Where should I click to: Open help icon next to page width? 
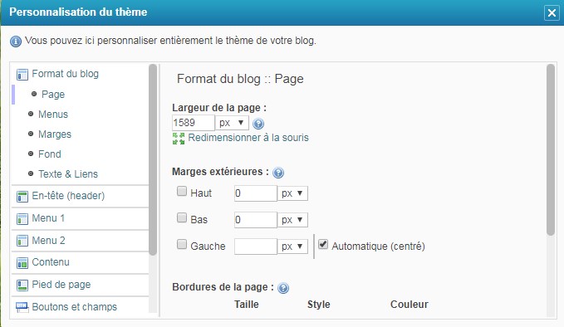258,124
